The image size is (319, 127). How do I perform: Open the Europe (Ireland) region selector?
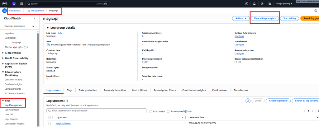(284, 4)
